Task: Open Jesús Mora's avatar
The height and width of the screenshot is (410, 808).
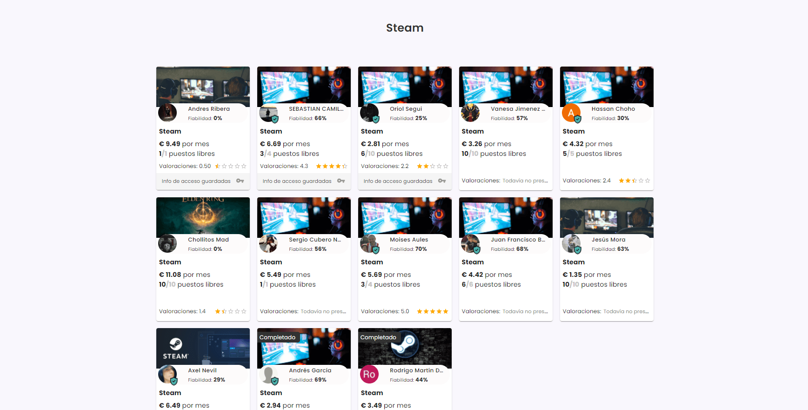Action: (x=571, y=243)
